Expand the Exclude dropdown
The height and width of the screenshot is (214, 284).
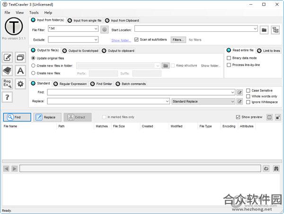[96, 40]
